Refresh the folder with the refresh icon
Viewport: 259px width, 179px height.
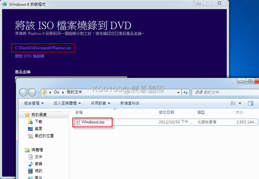[x=186, y=92]
